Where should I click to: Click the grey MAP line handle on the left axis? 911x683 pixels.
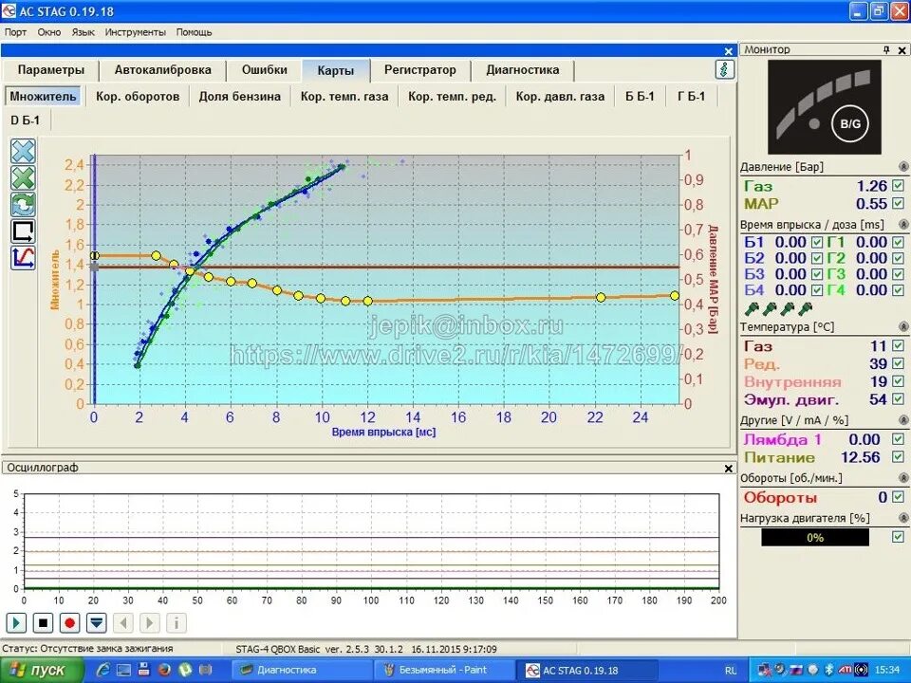coord(94,268)
